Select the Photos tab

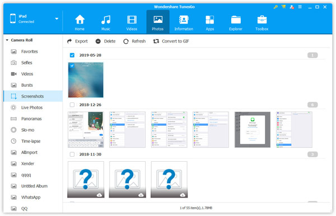click(x=158, y=22)
